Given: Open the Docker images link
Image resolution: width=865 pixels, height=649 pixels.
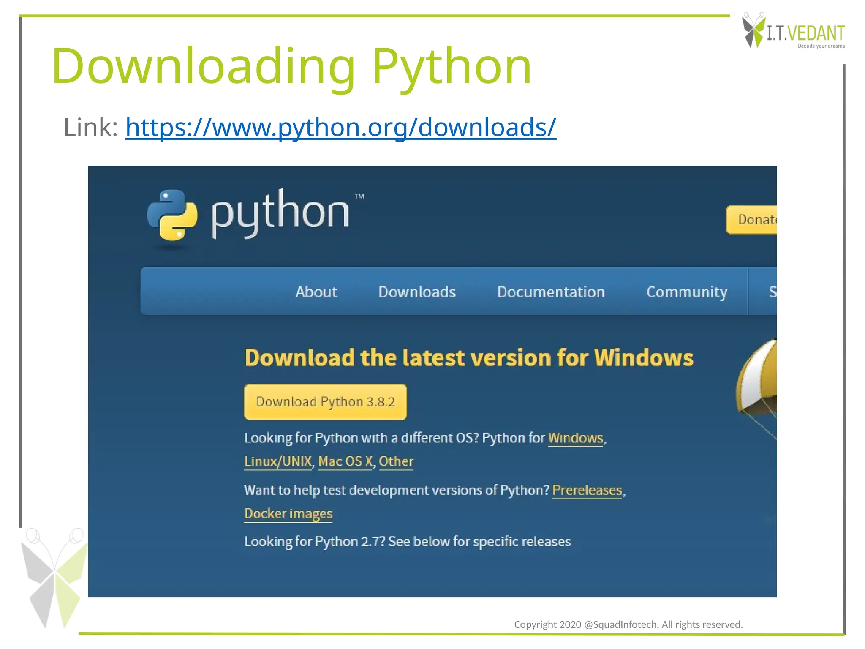Looking at the screenshot, I should pyautogui.click(x=288, y=514).
